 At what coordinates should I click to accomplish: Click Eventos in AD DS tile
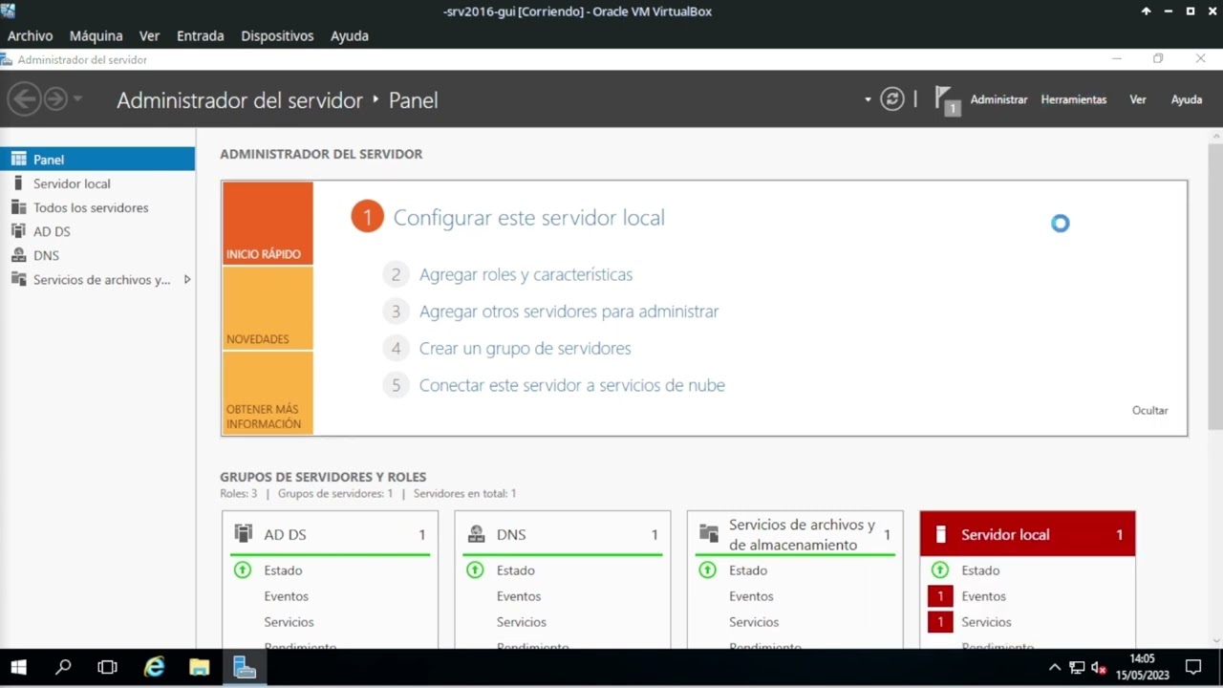pyautogui.click(x=286, y=596)
